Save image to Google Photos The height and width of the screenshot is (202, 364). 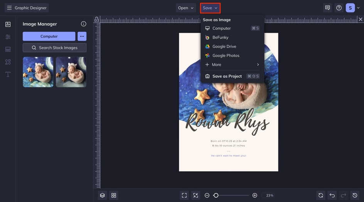click(232, 55)
